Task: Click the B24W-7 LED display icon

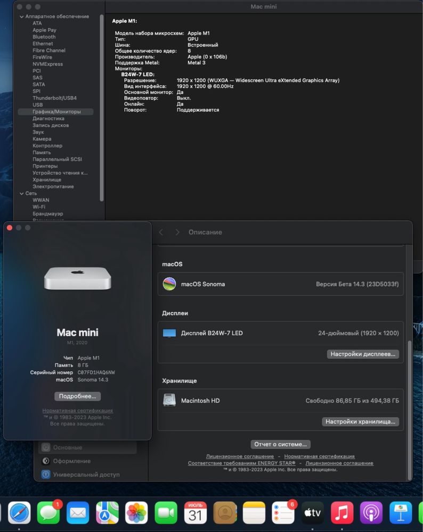Action: [169, 333]
